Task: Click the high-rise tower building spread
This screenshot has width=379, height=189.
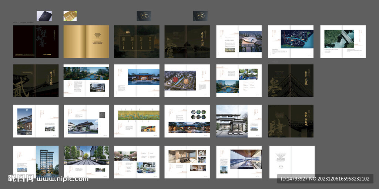Action: tap(36, 162)
